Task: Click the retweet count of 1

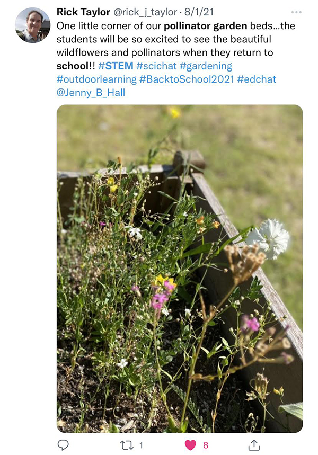Action: [141, 445]
